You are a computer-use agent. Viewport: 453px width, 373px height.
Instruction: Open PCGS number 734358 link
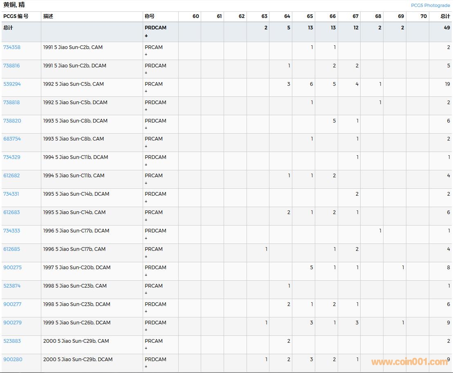click(12, 47)
